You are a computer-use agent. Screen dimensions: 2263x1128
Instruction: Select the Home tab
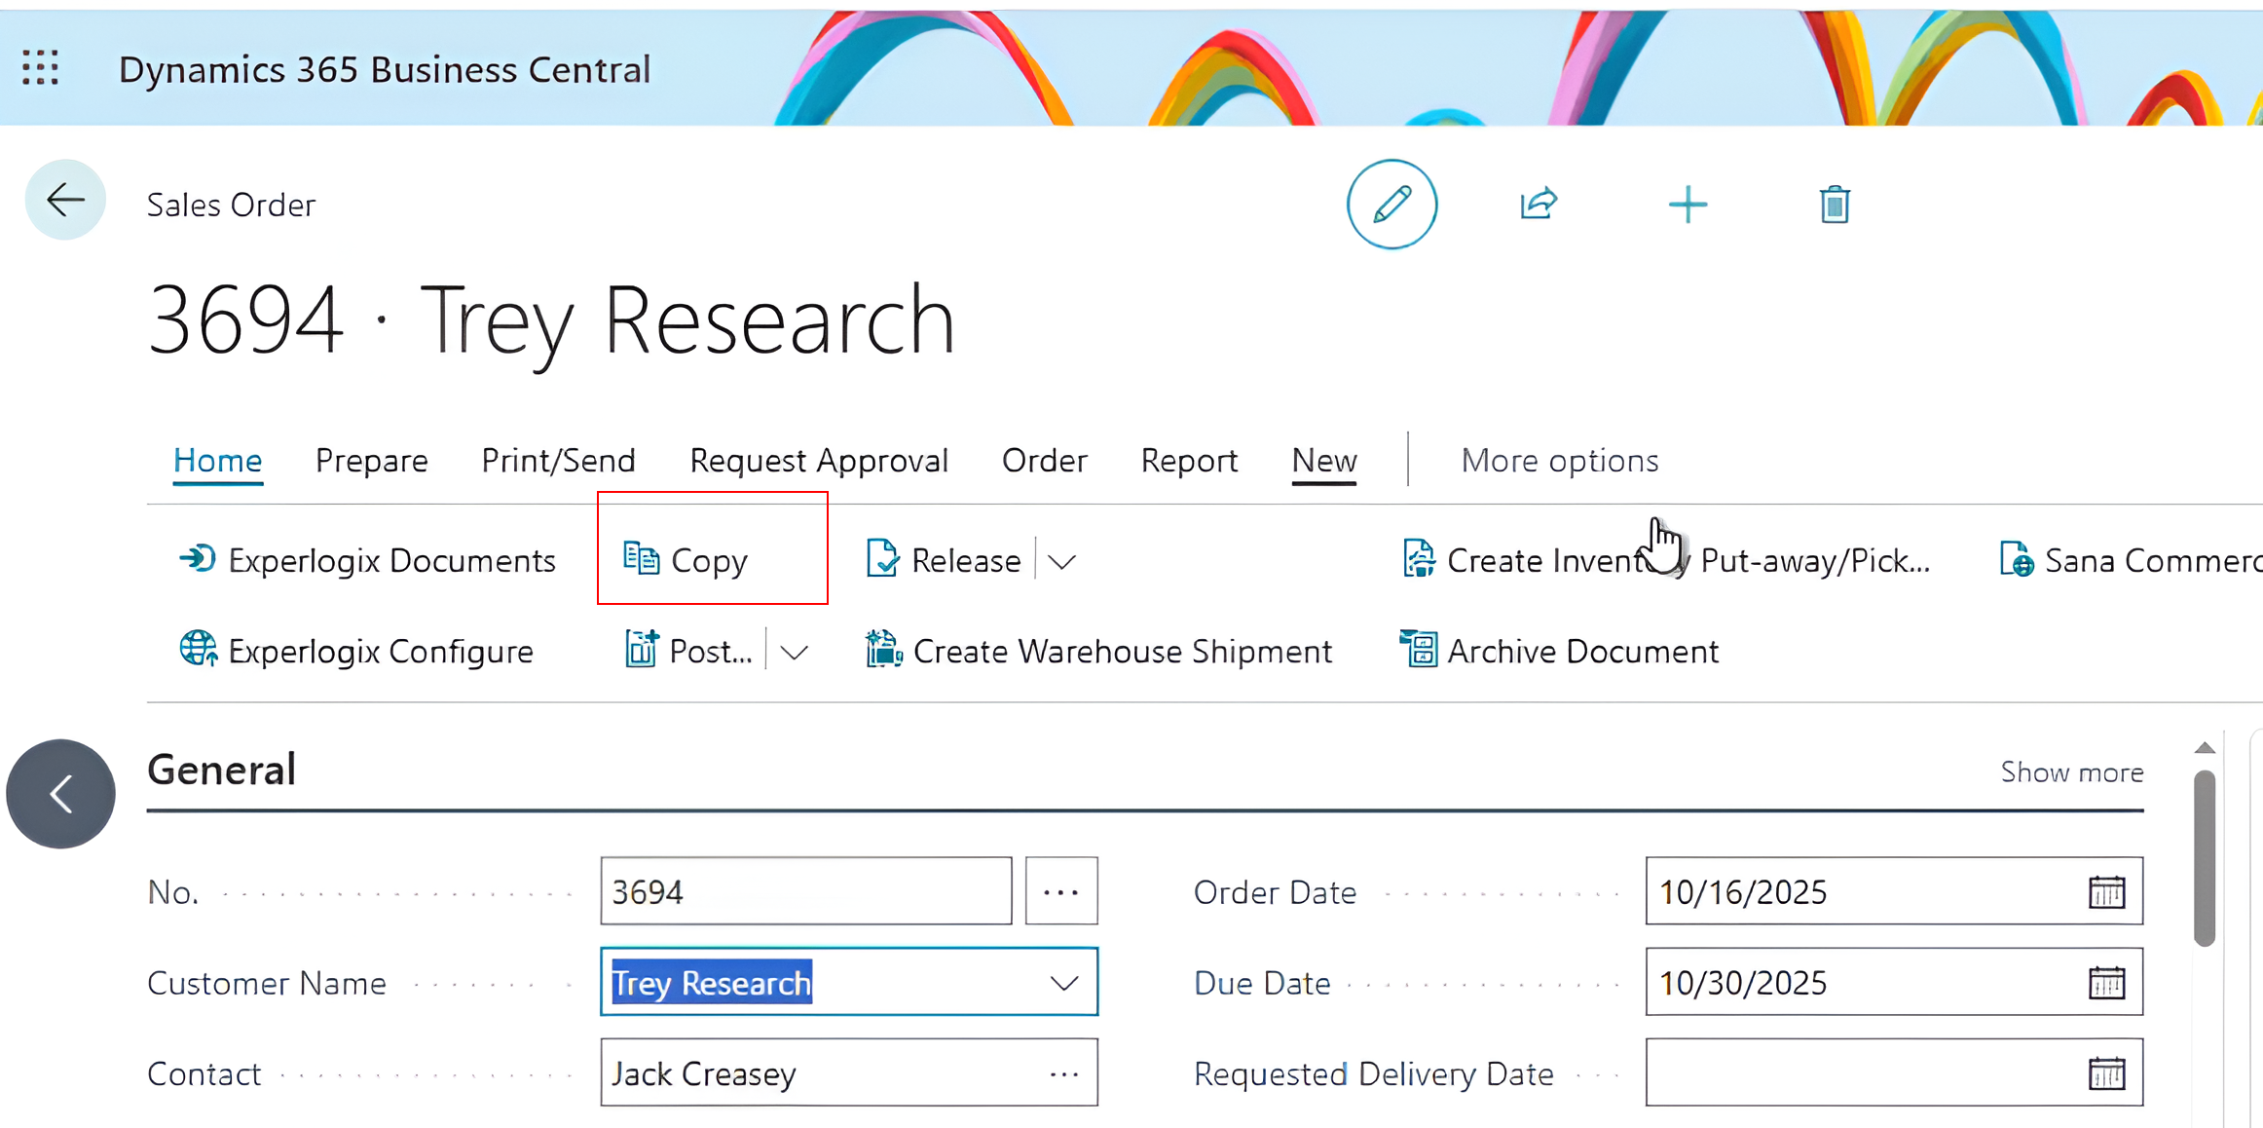218,460
